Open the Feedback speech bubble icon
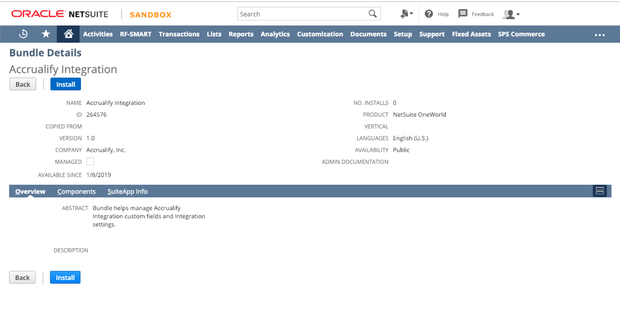 pyautogui.click(x=463, y=14)
